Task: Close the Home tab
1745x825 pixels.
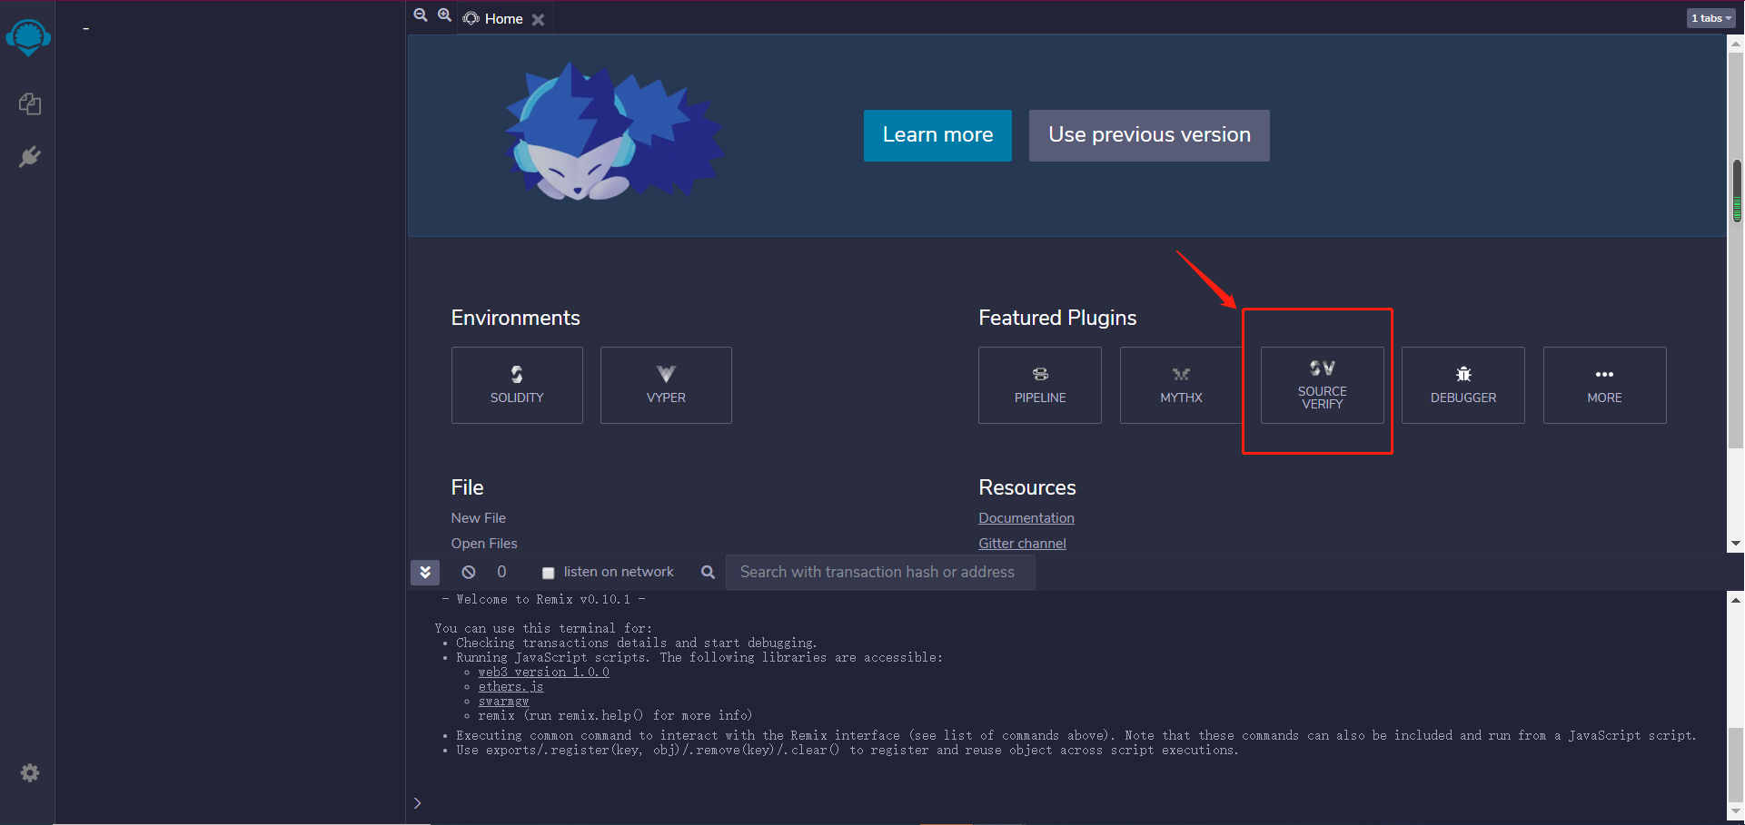Action: pyautogui.click(x=538, y=19)
